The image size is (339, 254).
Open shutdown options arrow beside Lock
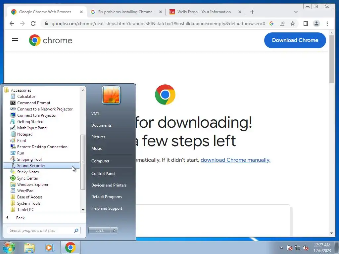(114, 231)
